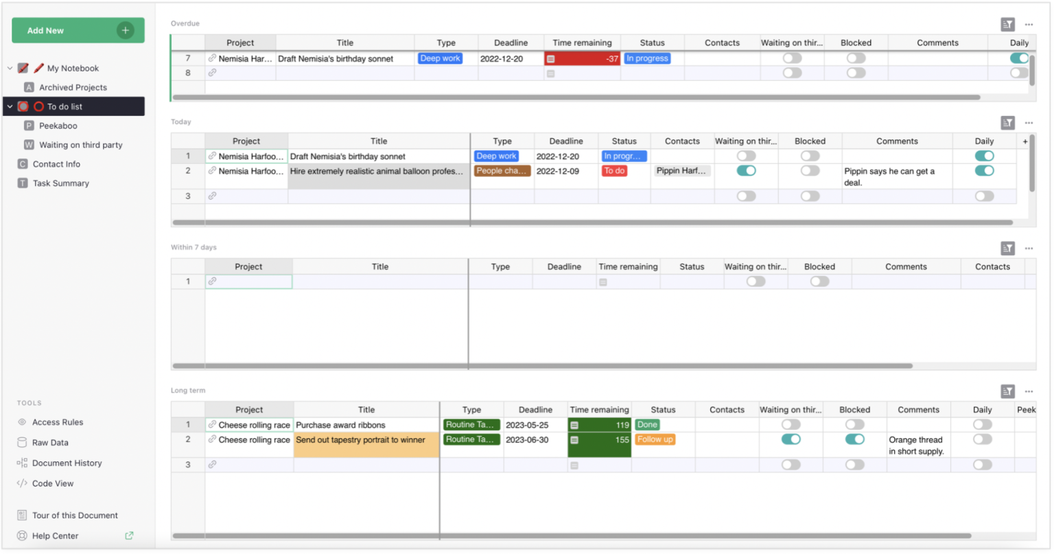Image resolution: width=1054 pixels, height=554 pixels.
Task: Open the Help Center link
Action: [x=56, y=535]
